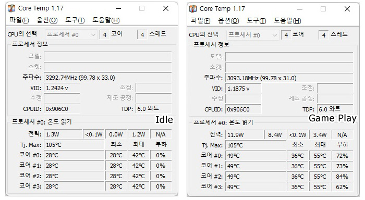Expand 프로세서 #0 dropdown in the right window

tap(252, 35)
